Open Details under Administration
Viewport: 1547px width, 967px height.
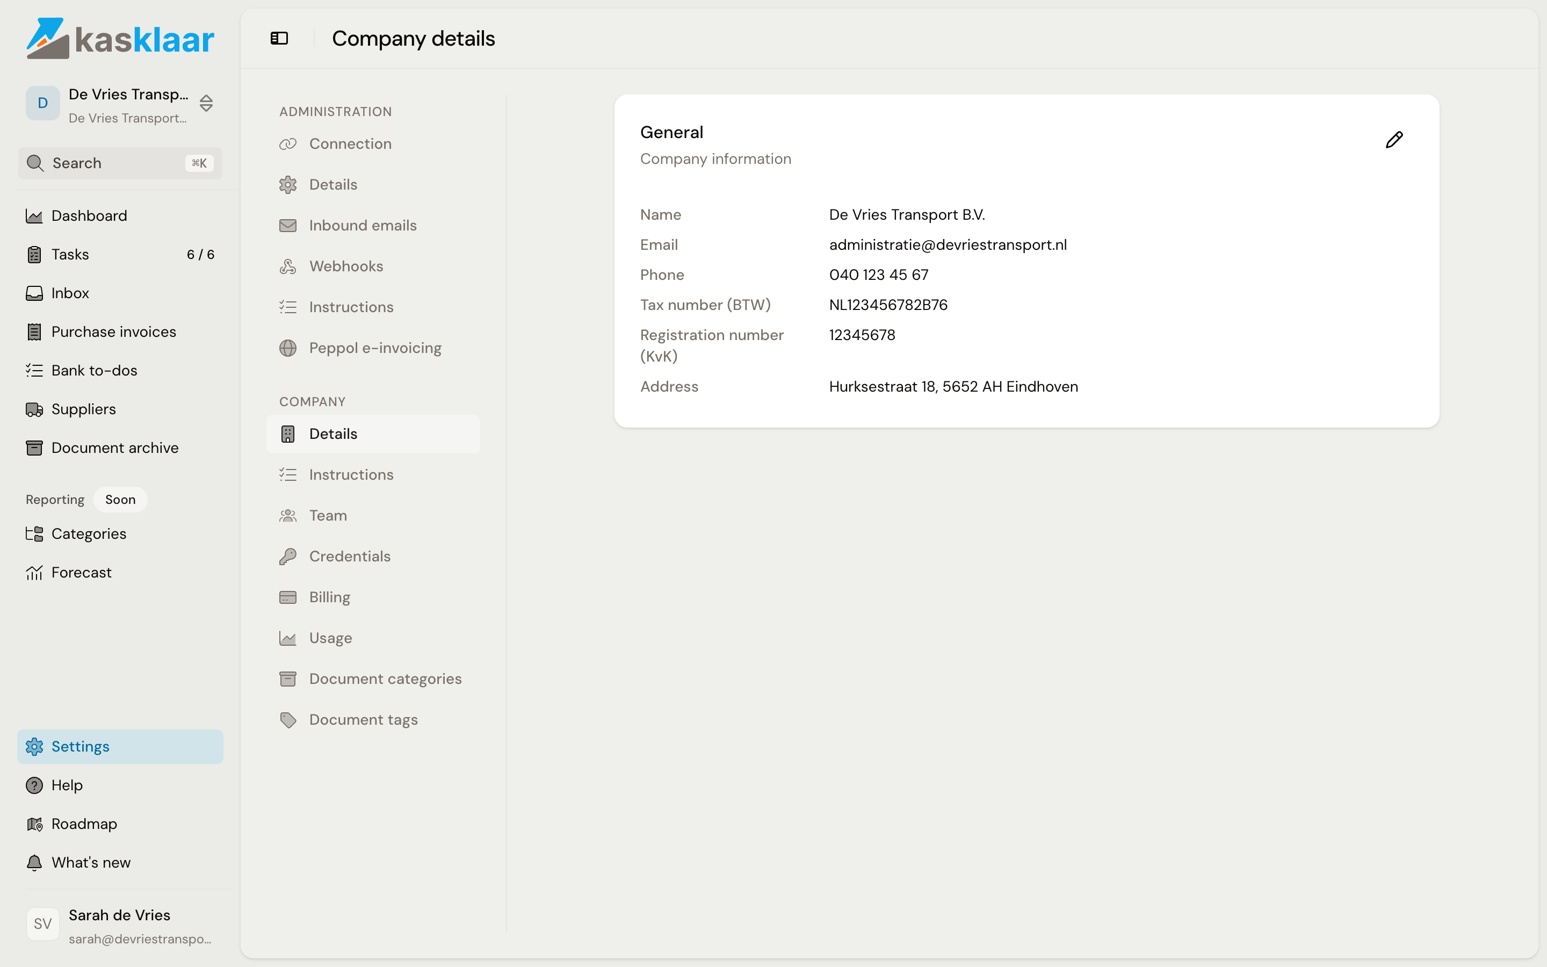(x=373, y=185)
